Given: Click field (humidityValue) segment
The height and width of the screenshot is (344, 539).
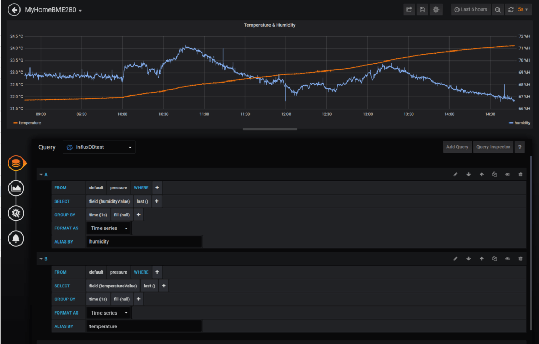Looking at the screenshot, I should pyautogui.click(x=109, y=201).
